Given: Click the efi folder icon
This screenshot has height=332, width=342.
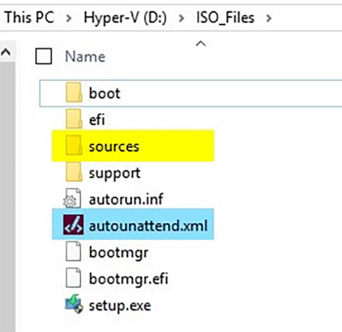Looking at the screenshot, I should [x=74, y=119].
